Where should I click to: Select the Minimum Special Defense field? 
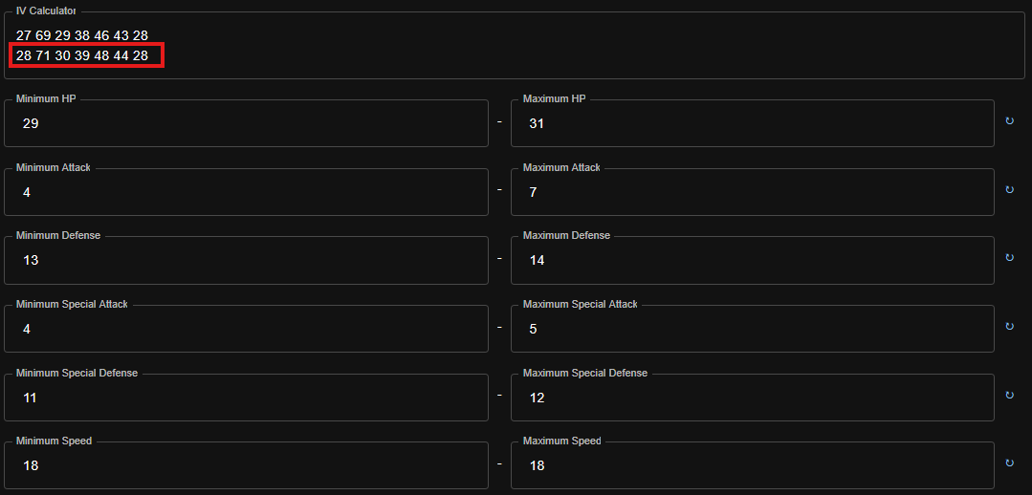[x=246, y=398]
